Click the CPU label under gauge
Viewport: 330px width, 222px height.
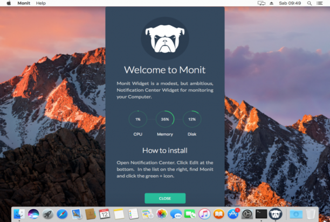point(138,134)
